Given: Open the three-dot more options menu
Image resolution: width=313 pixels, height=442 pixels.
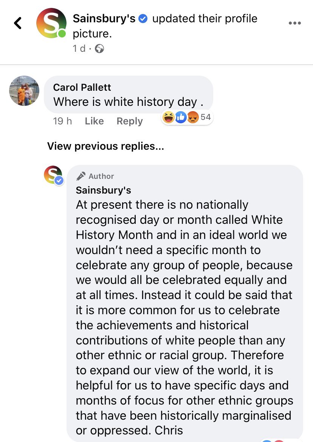Looking at the screenshot, I should pyautogui.click(x=294, y=23).
